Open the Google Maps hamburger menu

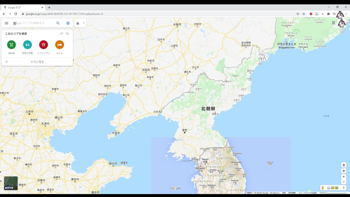pyautogui.click(x=7, y=23)
